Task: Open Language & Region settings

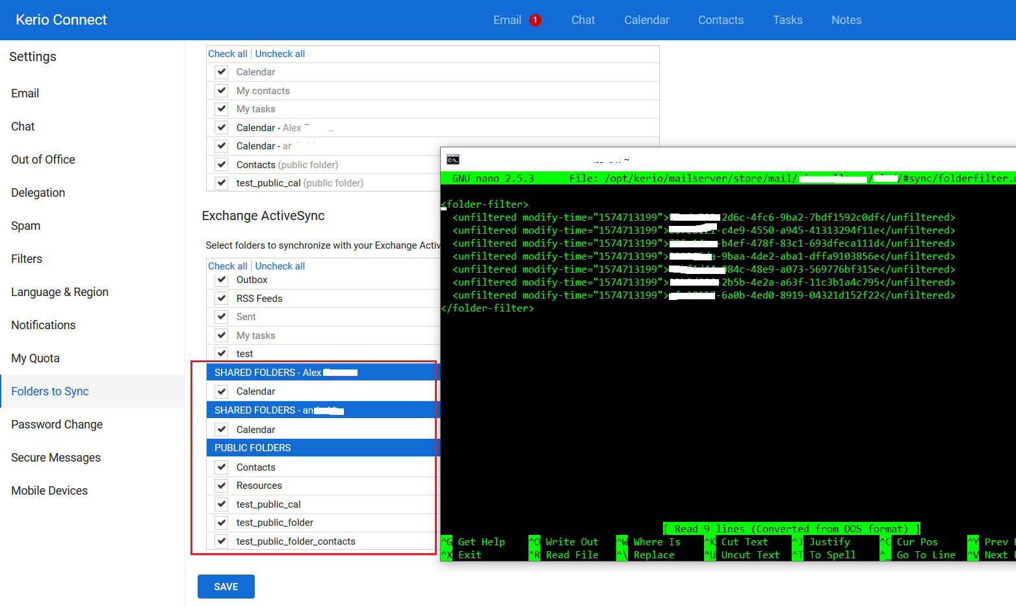Action: click(92, 292)
